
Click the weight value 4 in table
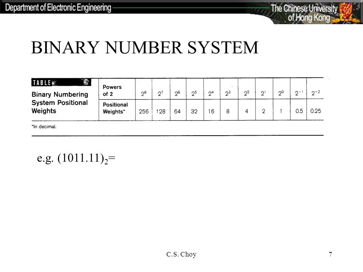click(x=247, y=111)
